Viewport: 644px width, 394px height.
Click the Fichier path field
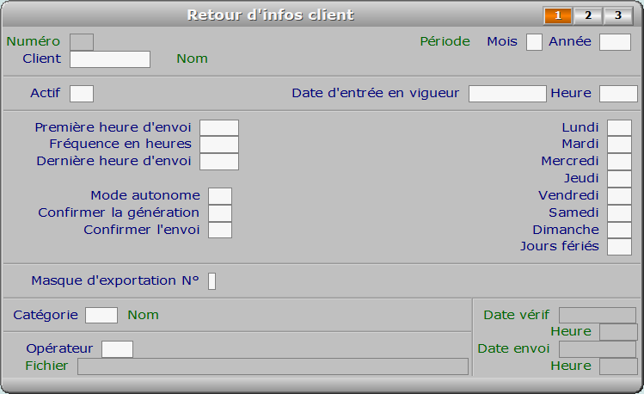coord(273,366)
